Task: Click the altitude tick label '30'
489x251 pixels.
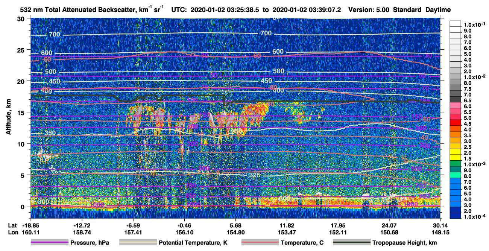Action: click(x=22, y=18)
